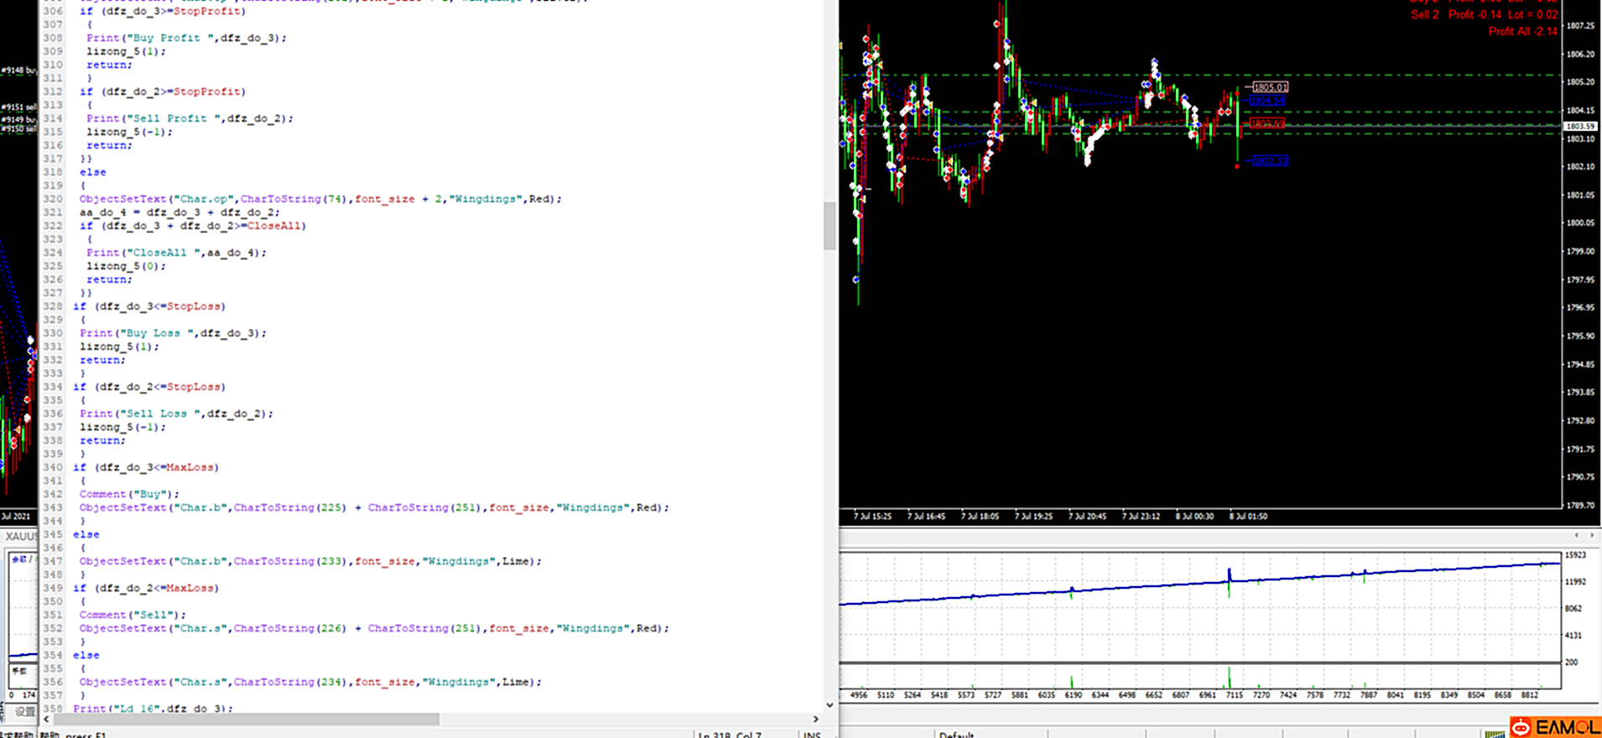Click the Print("Sell Loss ") code line

coord(176,413)
